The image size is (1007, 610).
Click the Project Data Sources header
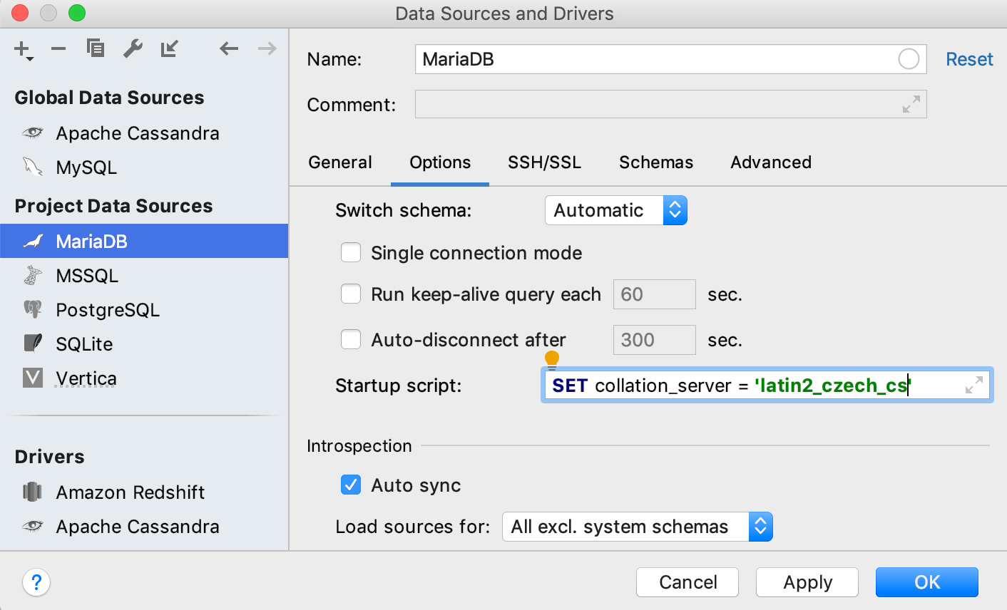point(113,206)
